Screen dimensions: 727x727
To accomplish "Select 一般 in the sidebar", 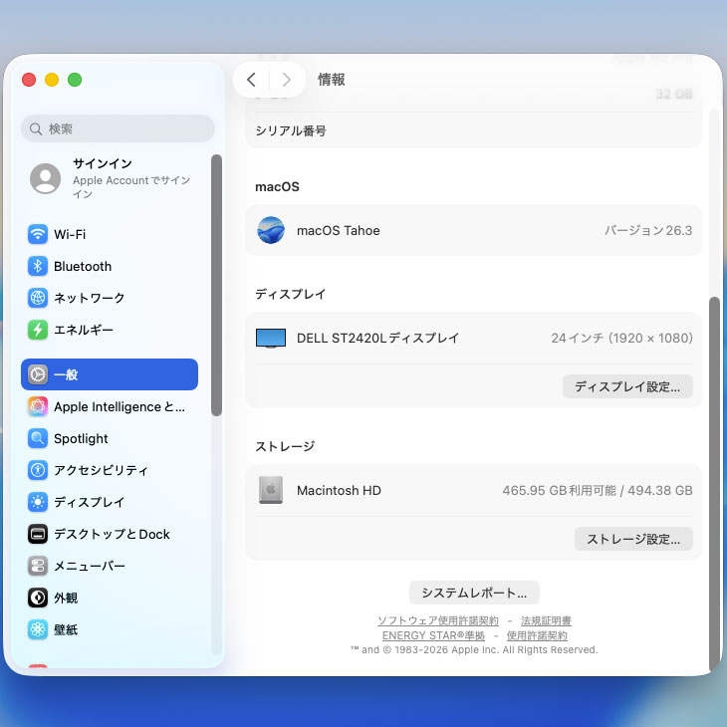I will (x=110, y=374).
